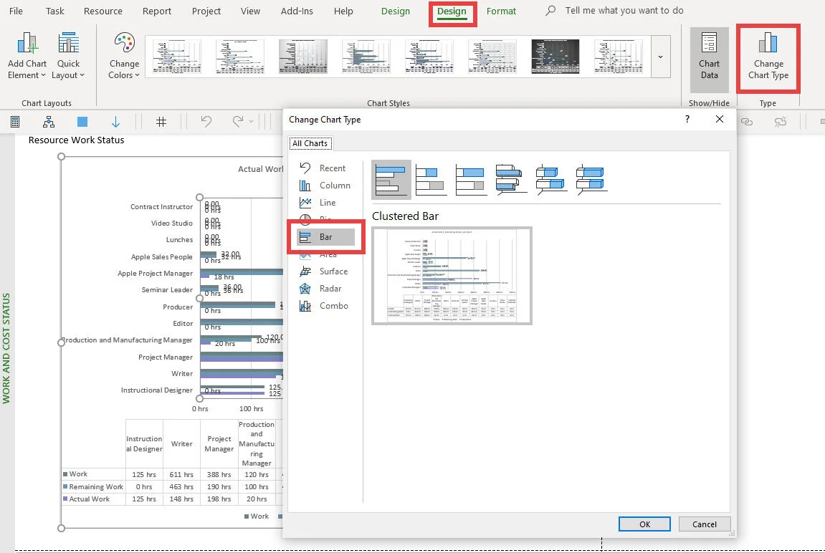
Task: Click the blue down arrow toolbar icon
Action: click(115, 122)
